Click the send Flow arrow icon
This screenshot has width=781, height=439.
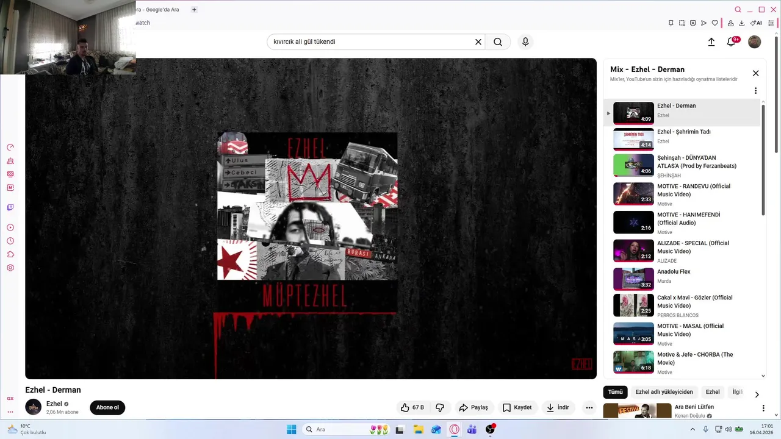point(704,23)
